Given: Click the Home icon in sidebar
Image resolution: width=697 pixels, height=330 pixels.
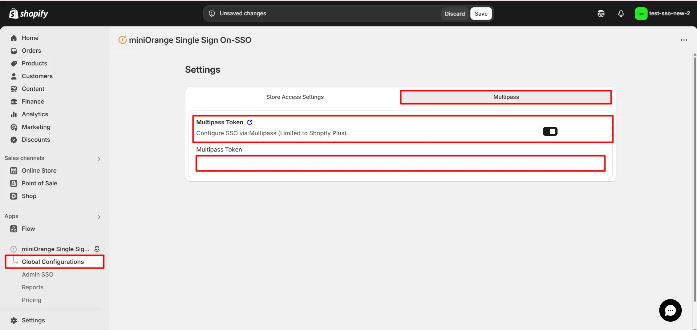Looking at the screenshot, I should 14,38.
